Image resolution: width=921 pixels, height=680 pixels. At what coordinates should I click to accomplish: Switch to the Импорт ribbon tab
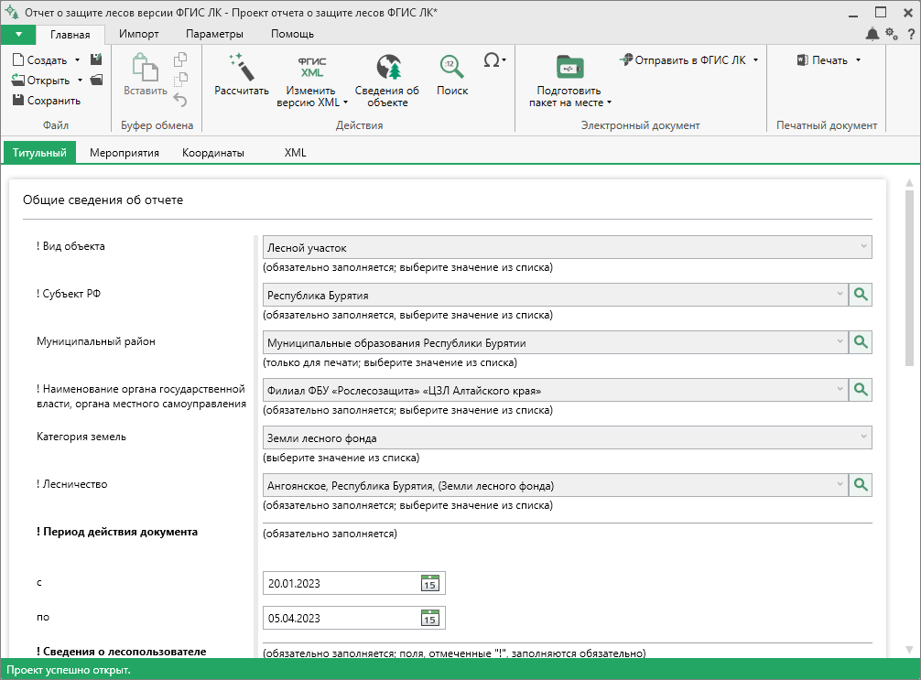click(138, 34)
